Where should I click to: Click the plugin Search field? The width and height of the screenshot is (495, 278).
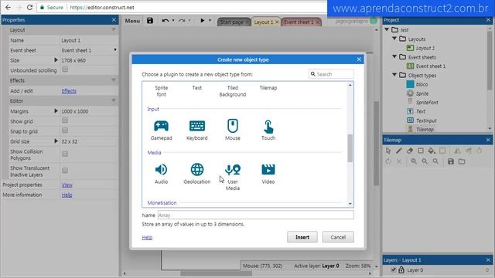pyautogui.click(x=331, y=74)
